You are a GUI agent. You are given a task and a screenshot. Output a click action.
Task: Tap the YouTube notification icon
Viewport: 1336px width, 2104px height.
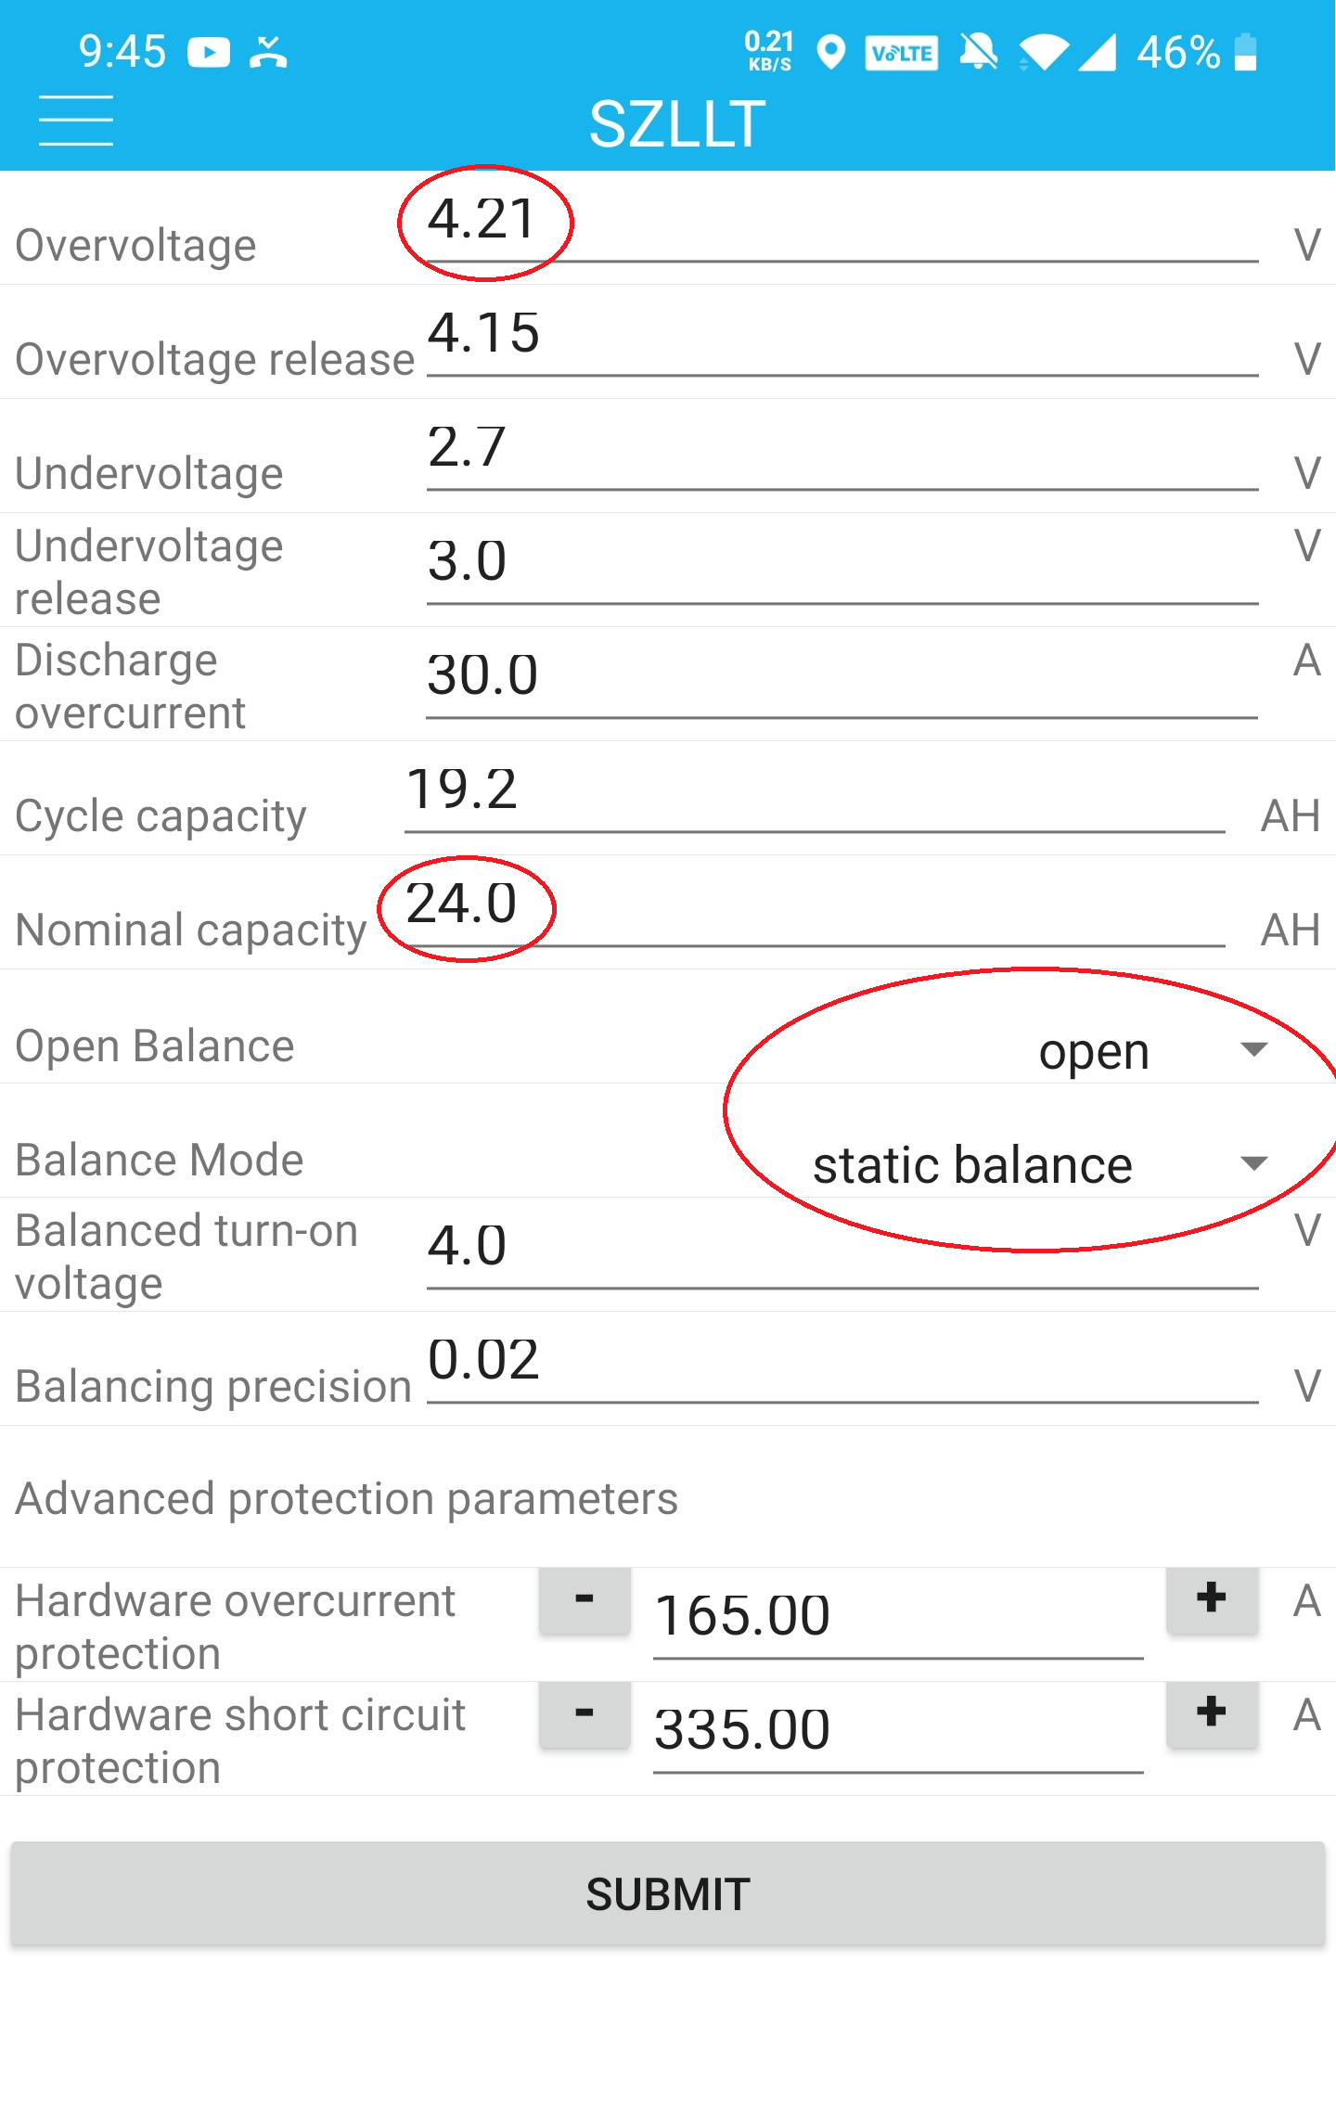point(209,52)
